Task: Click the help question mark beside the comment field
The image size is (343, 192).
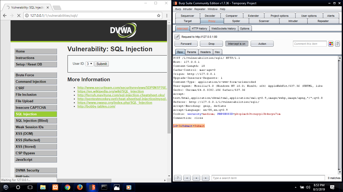Action: tap(337, 44)
